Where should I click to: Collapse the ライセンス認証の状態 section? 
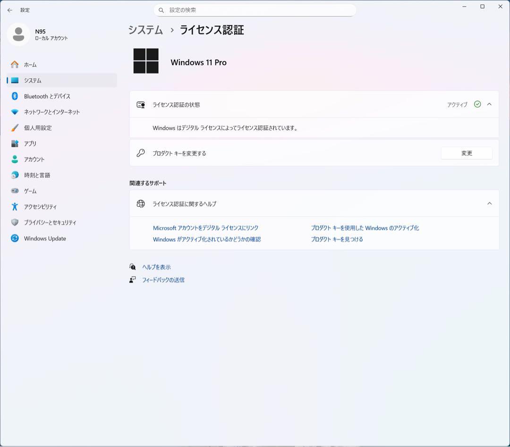(x=489, y=104)
